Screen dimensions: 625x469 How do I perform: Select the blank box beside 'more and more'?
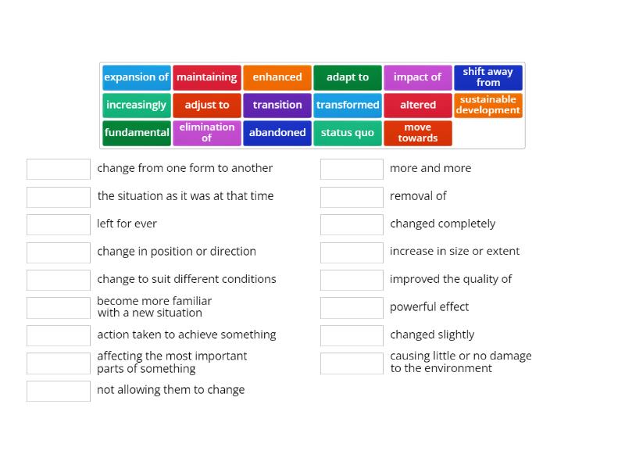(352, 169)
